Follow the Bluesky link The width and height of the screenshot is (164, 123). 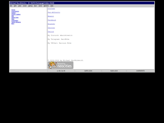click(51, 24)
